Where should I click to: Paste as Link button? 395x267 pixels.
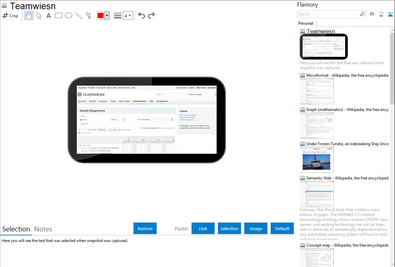pyautogui.click(x=203, y=228)
